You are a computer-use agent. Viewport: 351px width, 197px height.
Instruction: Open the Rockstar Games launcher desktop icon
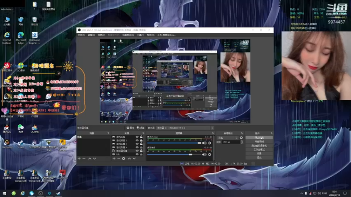(62, 145)
